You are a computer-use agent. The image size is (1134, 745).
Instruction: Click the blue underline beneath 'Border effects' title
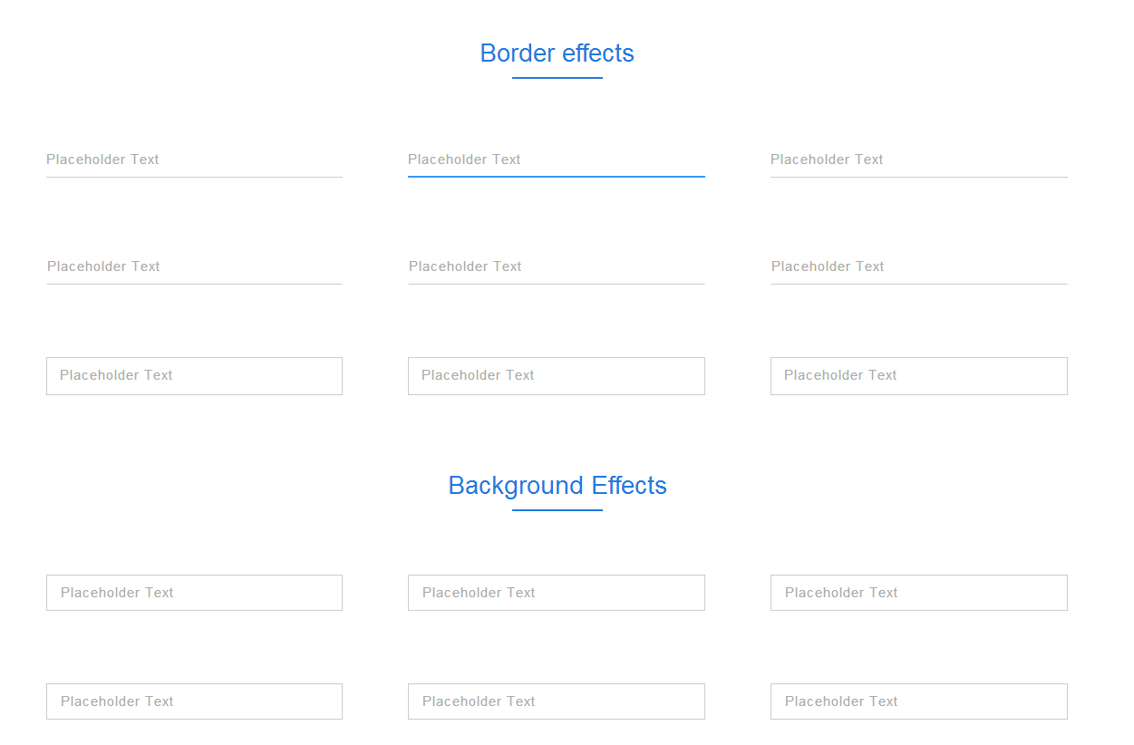click(557, 78)
